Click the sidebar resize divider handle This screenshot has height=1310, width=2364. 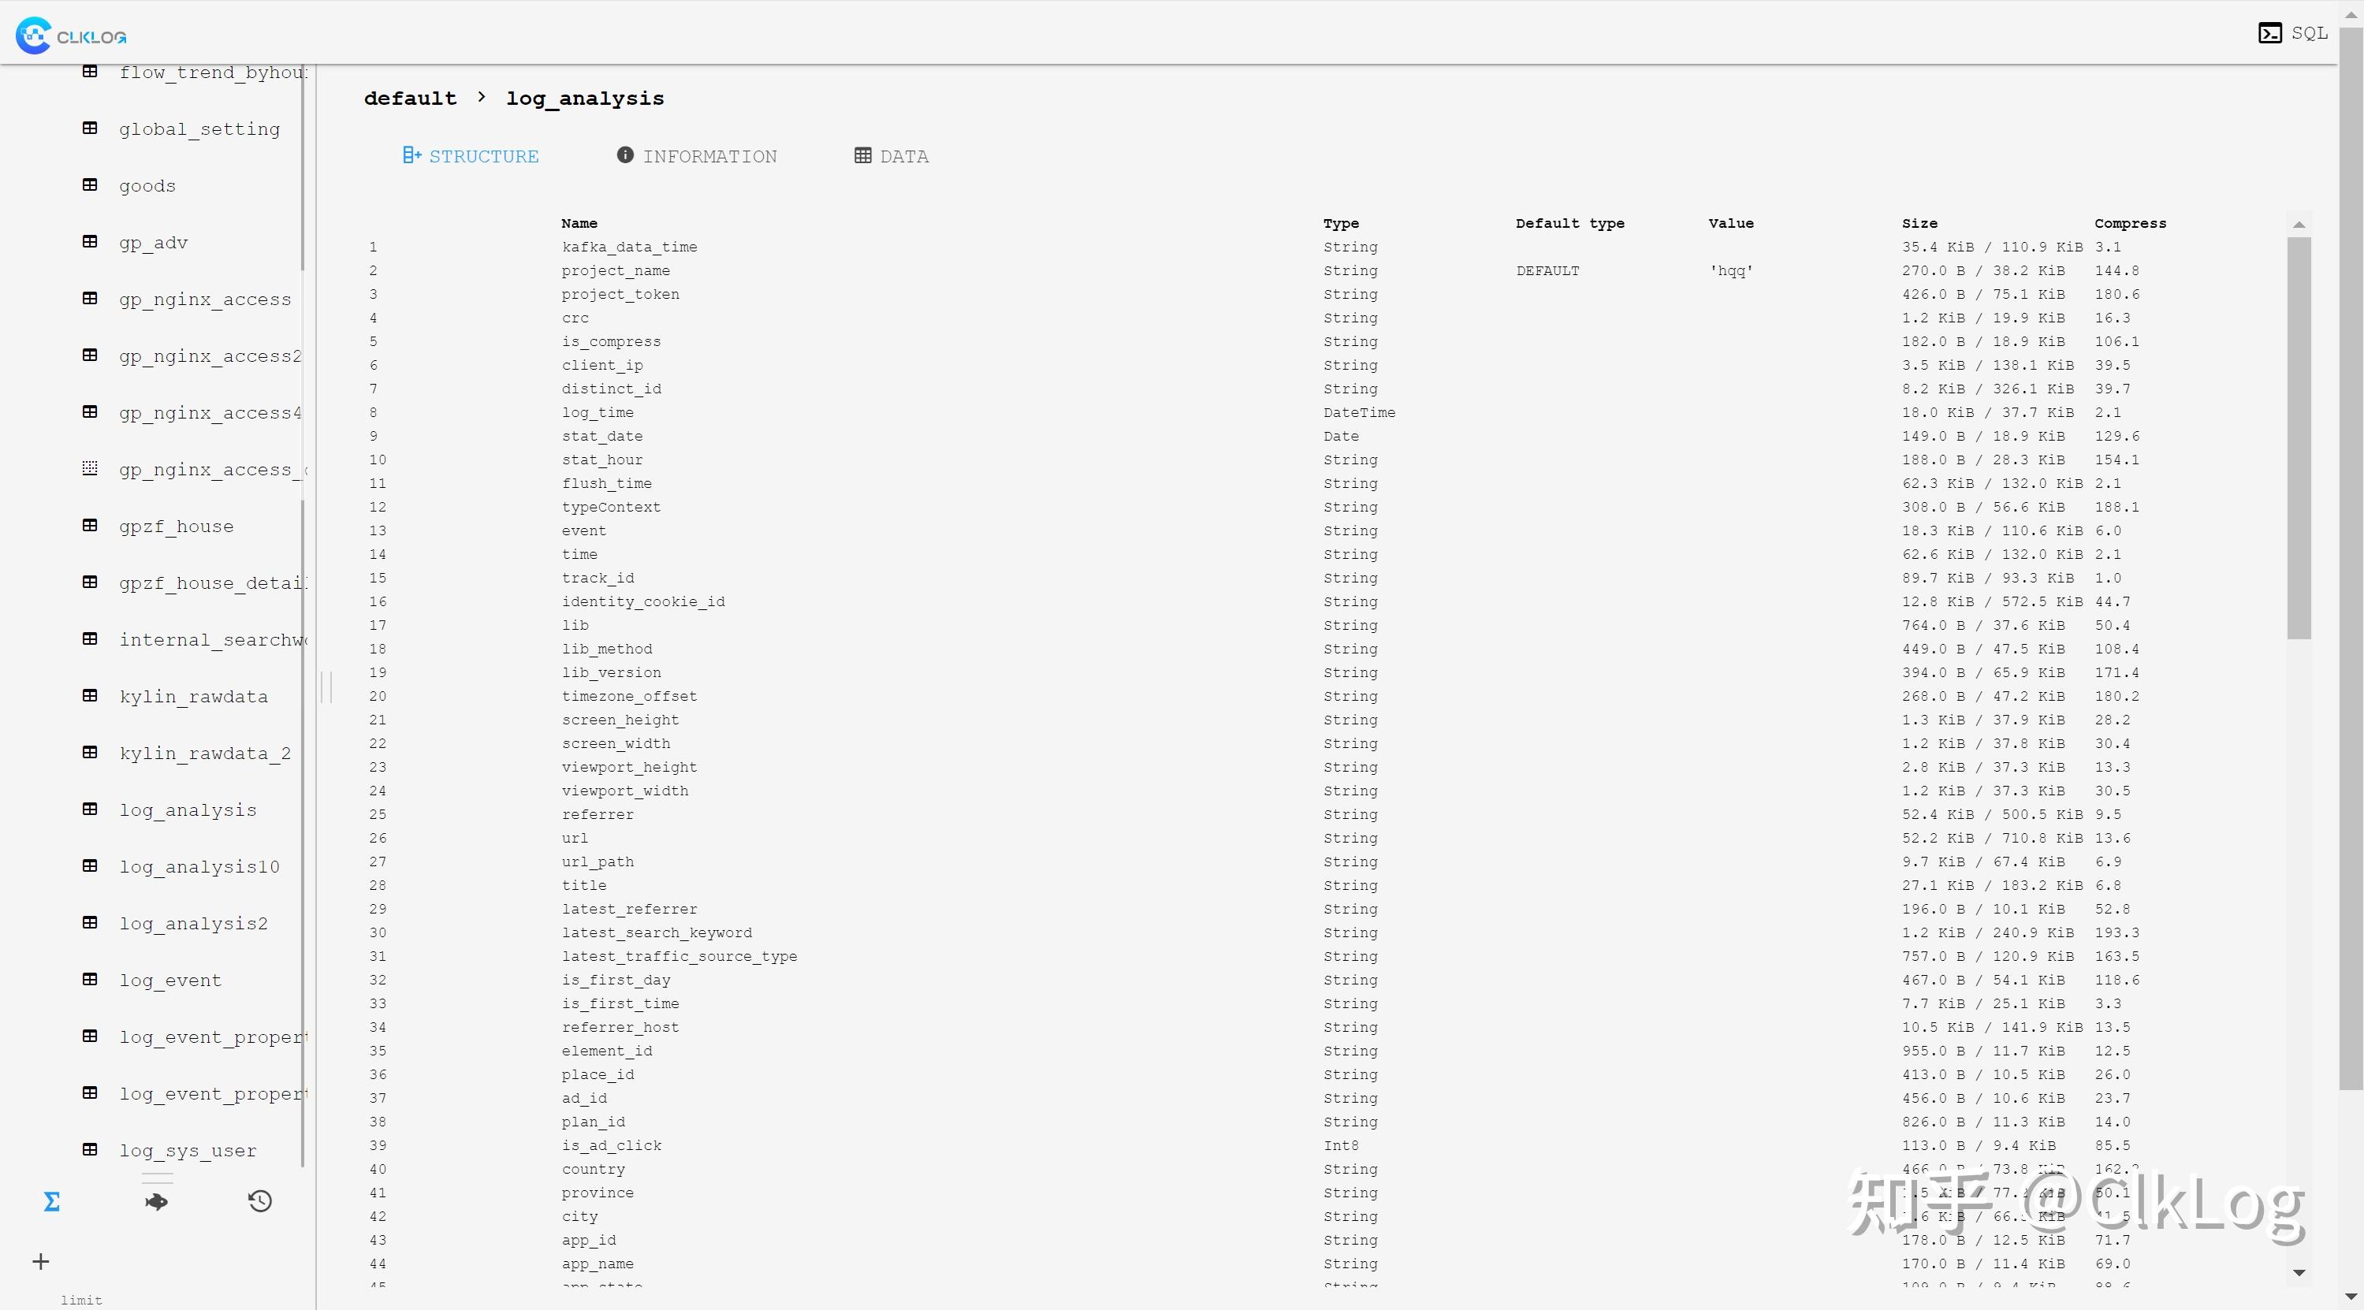coord(326,687)
